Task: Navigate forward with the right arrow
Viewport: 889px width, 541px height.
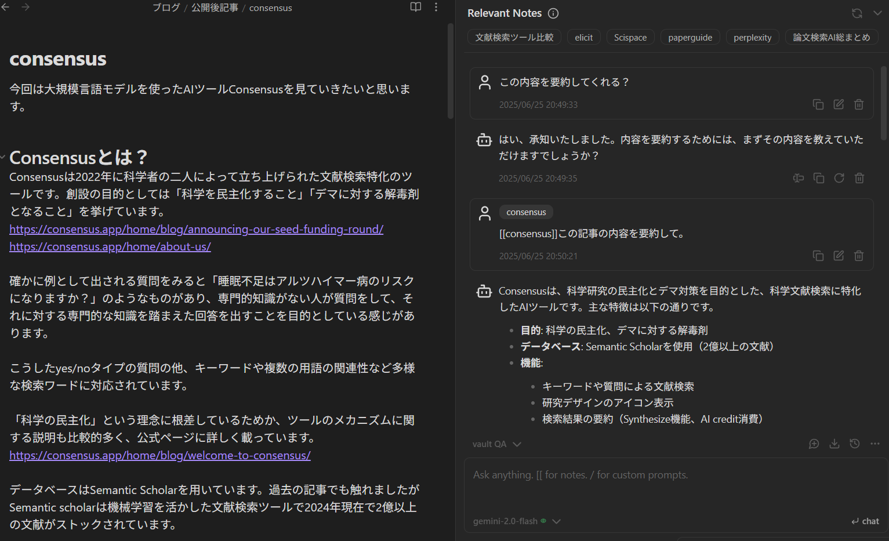Action: [x=26, y=7]
